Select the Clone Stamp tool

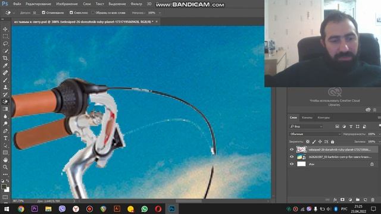pyautogui.click(x=5, y=87)
